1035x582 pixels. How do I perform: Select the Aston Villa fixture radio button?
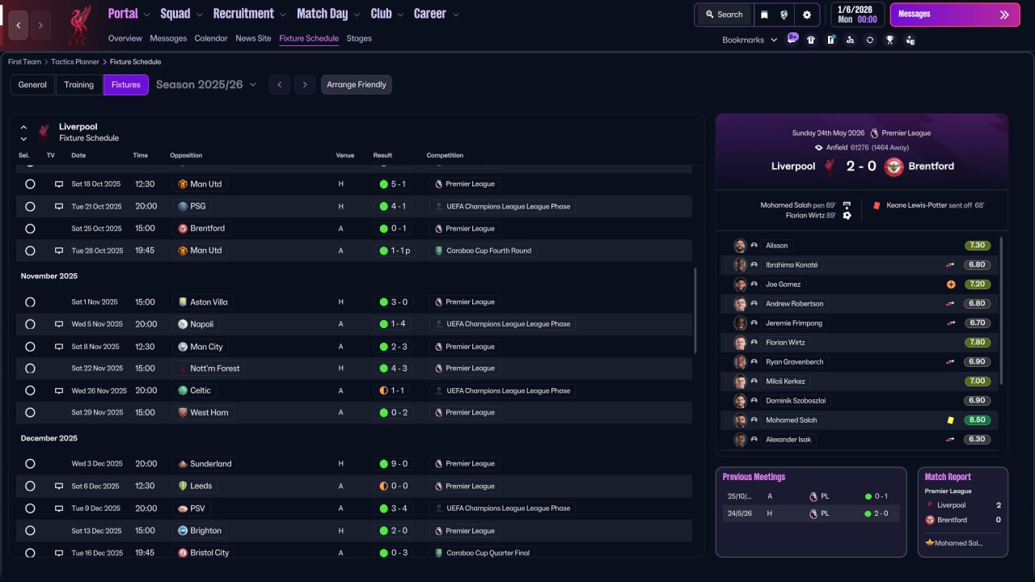pyautogui.click(x=30, y=302)
